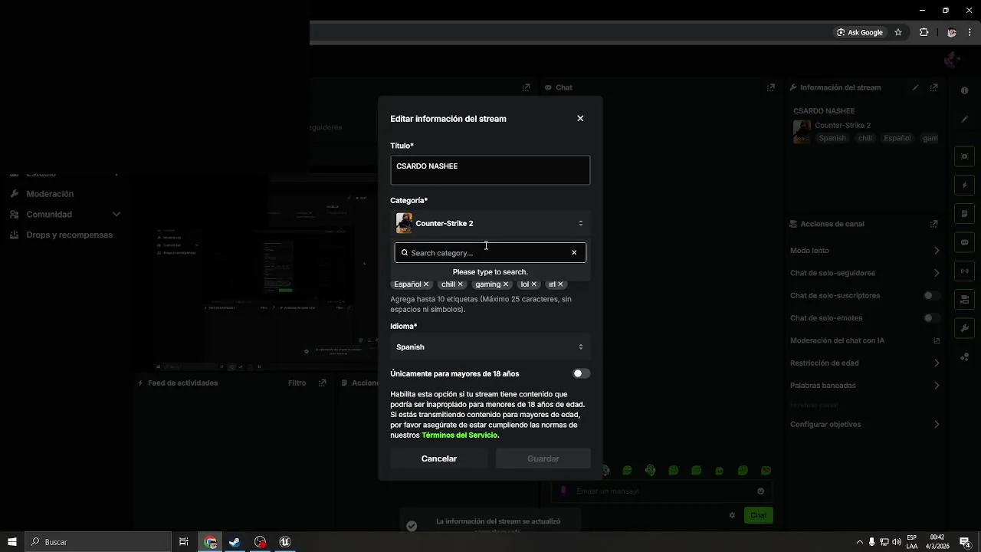Click the pencil icon in right toolbar

[965, 119]
